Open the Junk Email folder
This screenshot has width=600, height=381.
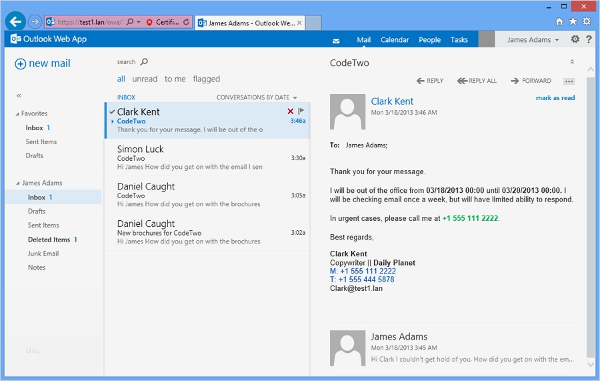pyautogui.click(x=43, y=254)
